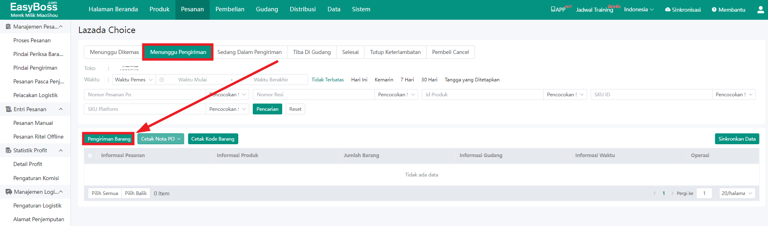
Task: Open the Distribusi menu
Action: [x=303, y=9]
